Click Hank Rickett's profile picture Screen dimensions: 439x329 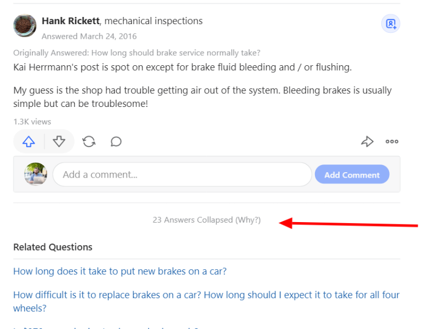tap(25, 25)
